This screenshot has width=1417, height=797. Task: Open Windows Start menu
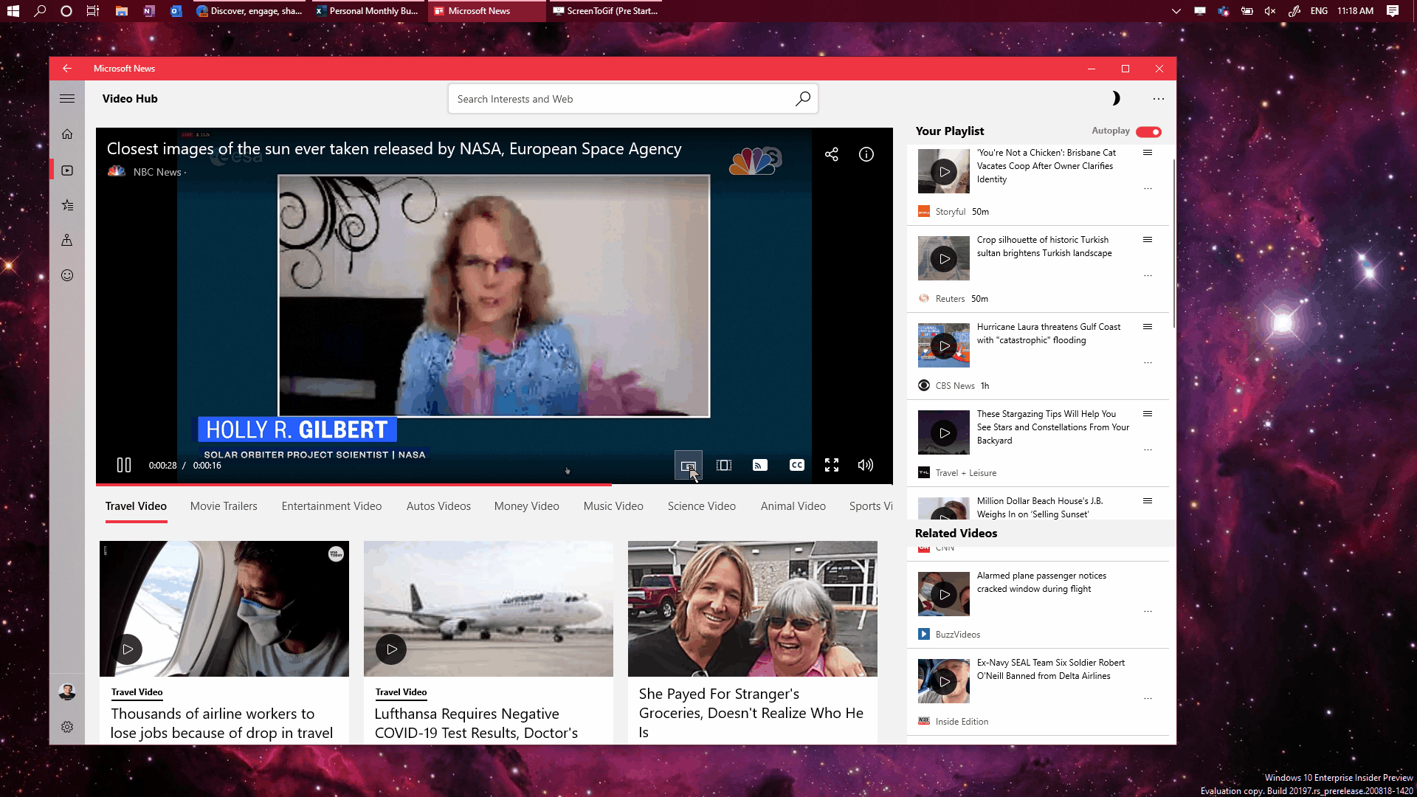[13, 11]
